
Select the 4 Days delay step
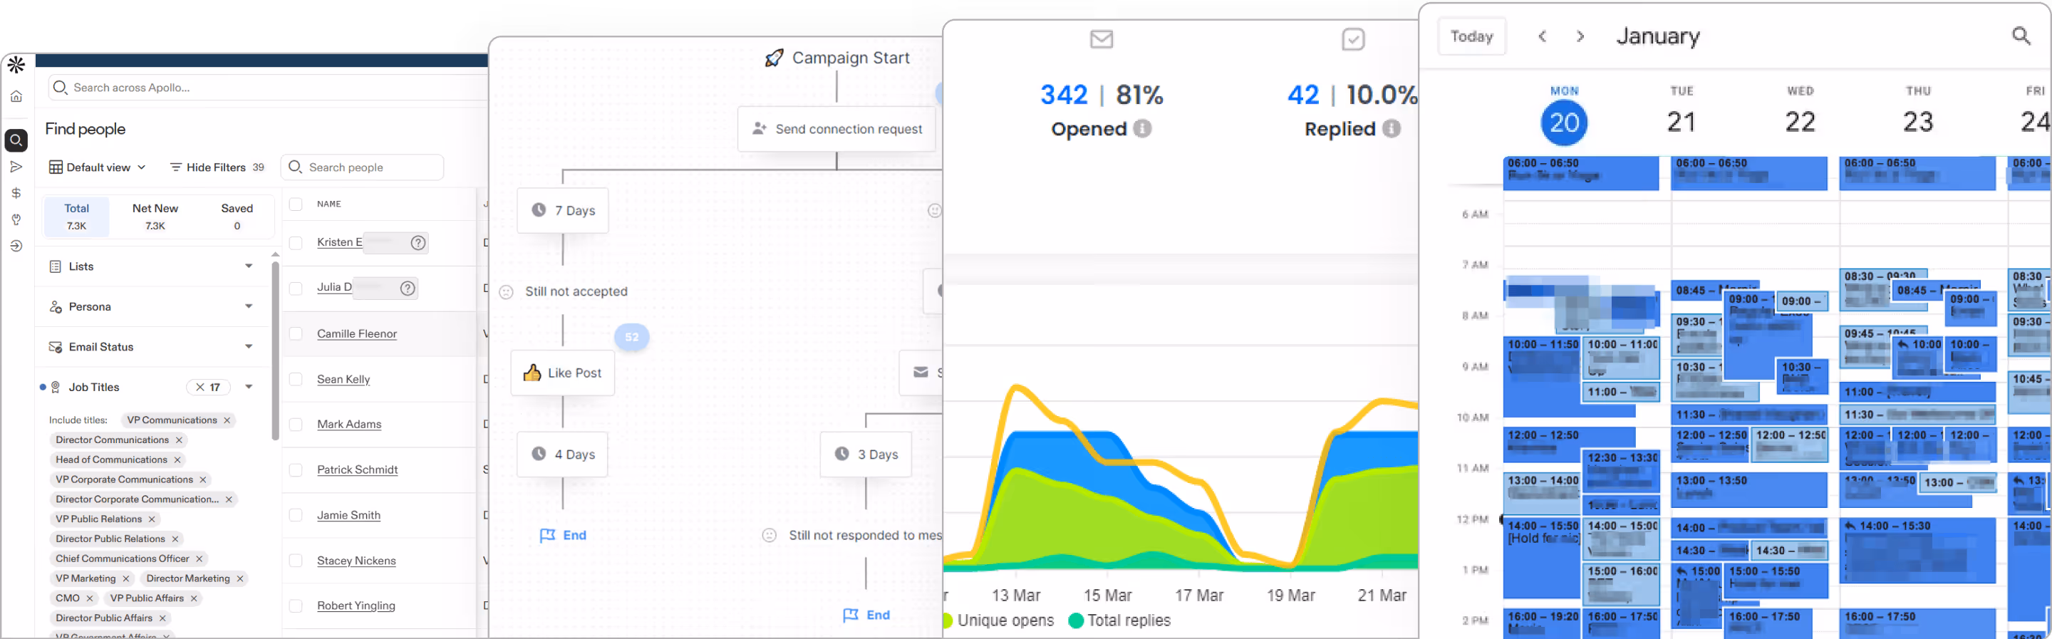point(562,454)
